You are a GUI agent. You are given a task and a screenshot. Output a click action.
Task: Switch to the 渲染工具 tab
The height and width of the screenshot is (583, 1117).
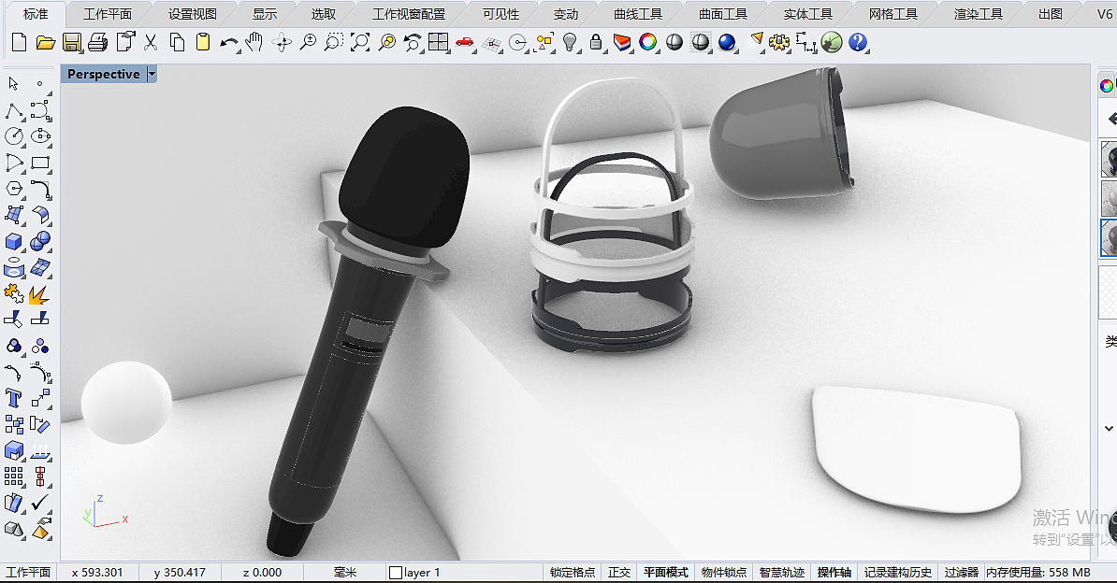(978, 14)
